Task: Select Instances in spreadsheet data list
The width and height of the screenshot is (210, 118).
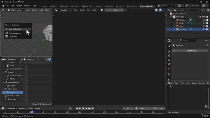Action: (12, 99)
